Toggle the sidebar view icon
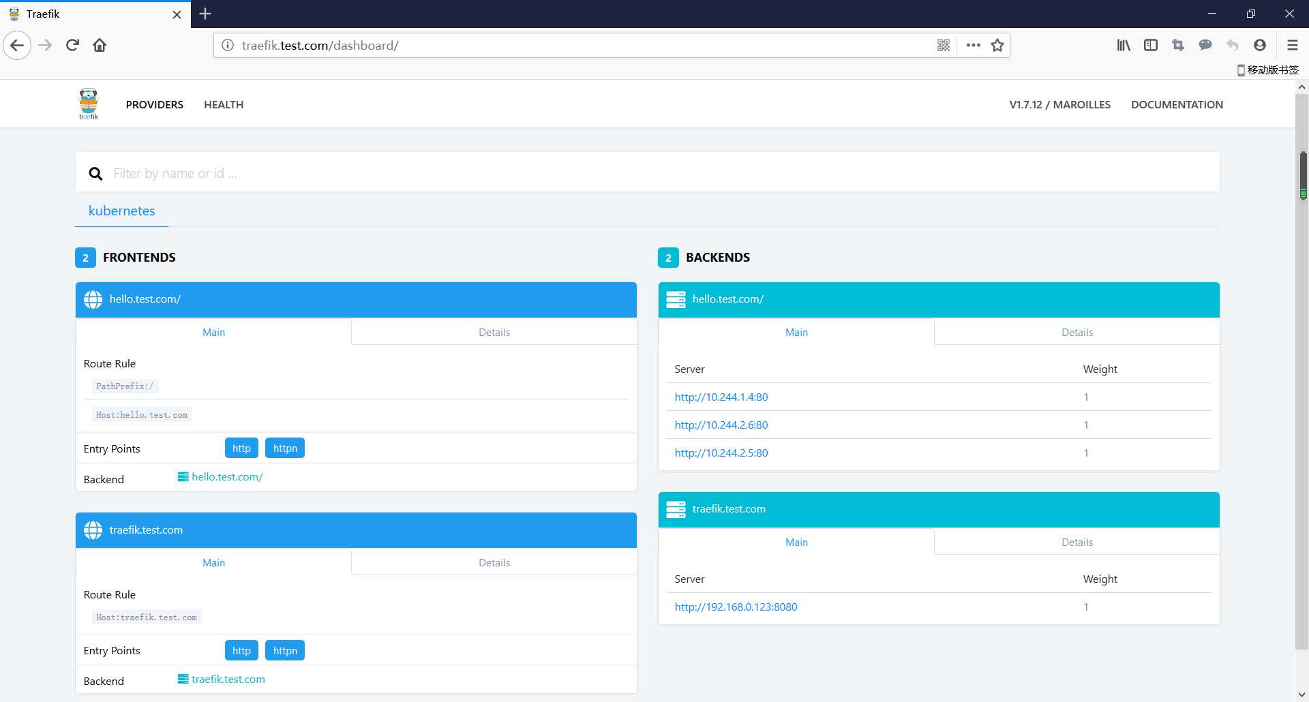This screenshot has width=1309, height=702. [x=1151, y=46]
